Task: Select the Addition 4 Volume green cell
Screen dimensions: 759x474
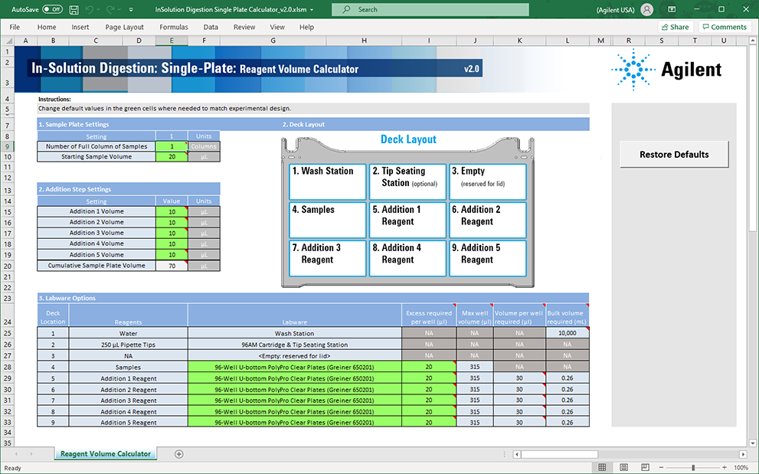Action: 172,244
